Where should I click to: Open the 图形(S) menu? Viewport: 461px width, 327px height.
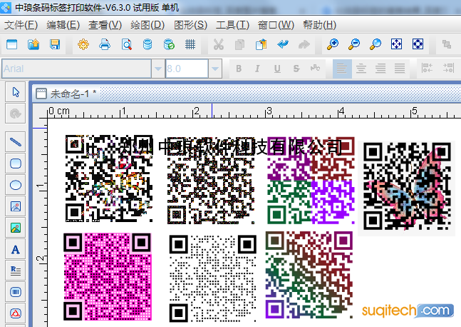tap(190, 25)
